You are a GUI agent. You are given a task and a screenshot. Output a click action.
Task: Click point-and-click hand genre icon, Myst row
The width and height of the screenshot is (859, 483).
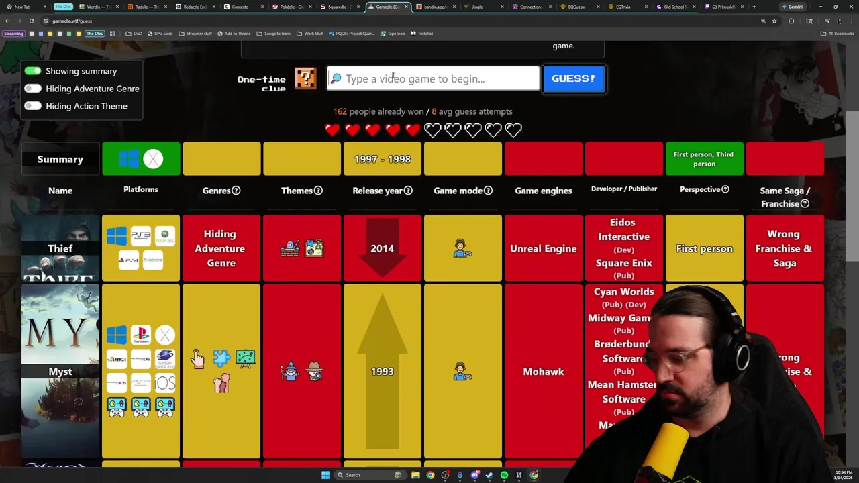pyautogui.click(x=197, y=359)
